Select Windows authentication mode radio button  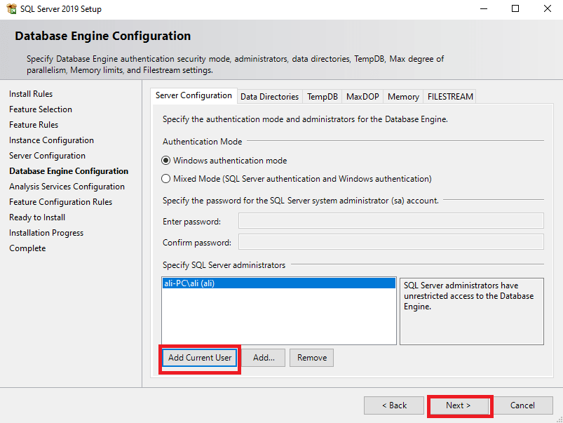(x=165, y=161)
